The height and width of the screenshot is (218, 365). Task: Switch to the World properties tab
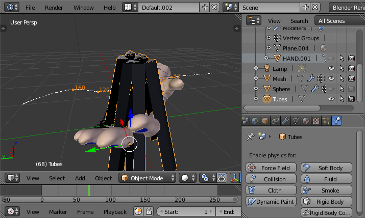(x=255, y=121)
